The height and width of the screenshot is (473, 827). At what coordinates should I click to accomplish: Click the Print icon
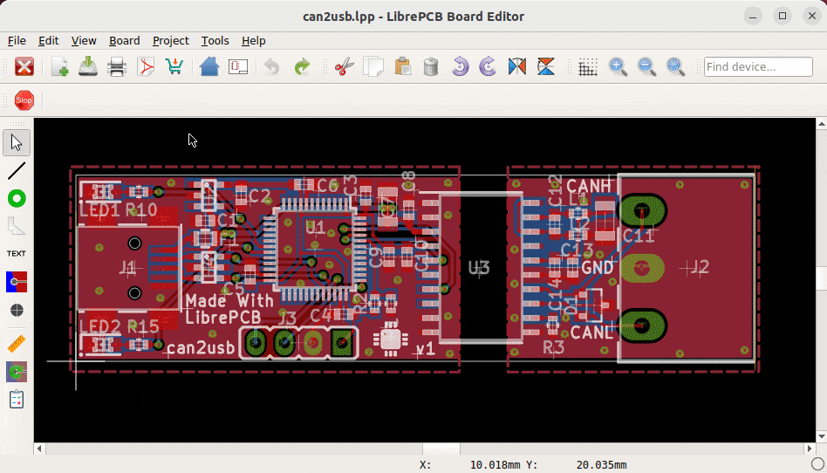tap(117, 66)
